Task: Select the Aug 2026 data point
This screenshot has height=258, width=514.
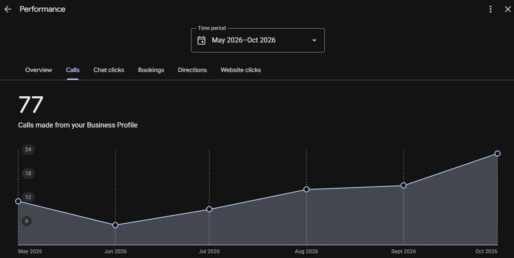Action: (306, 189)
